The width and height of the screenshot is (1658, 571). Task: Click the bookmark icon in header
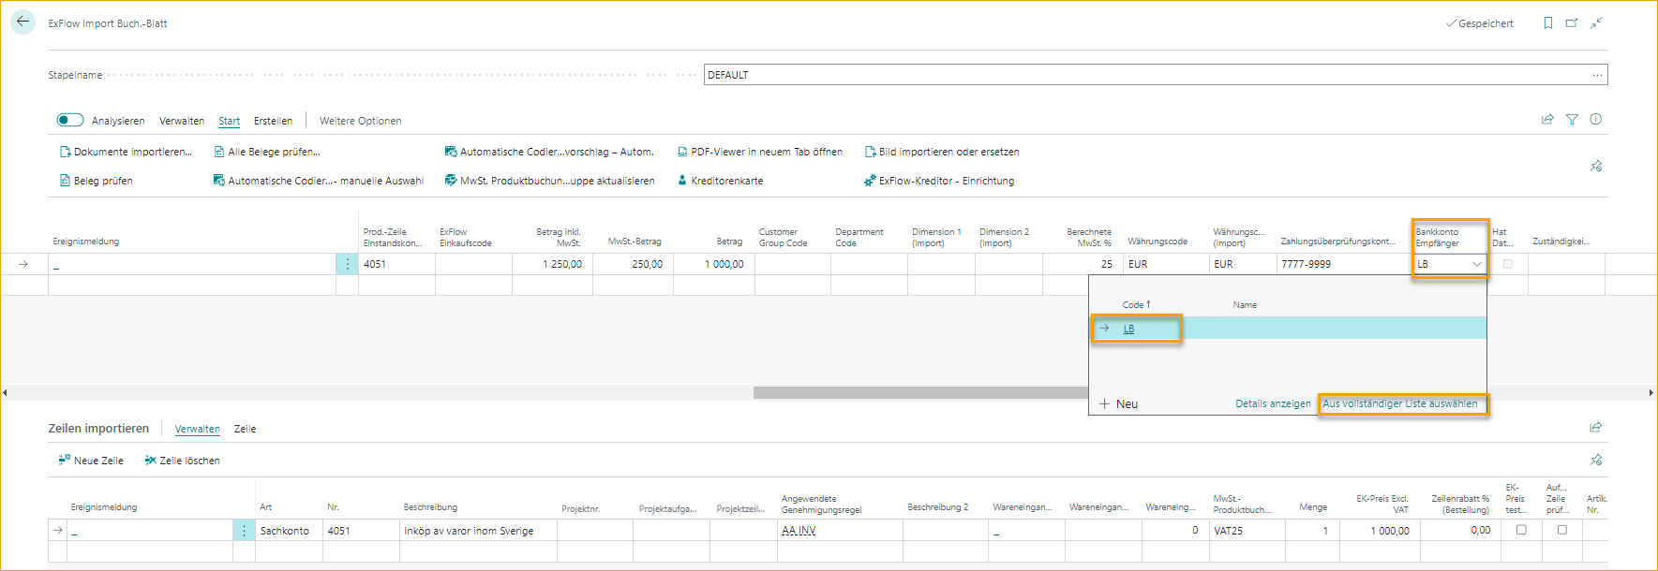[x=1547, y=23]
